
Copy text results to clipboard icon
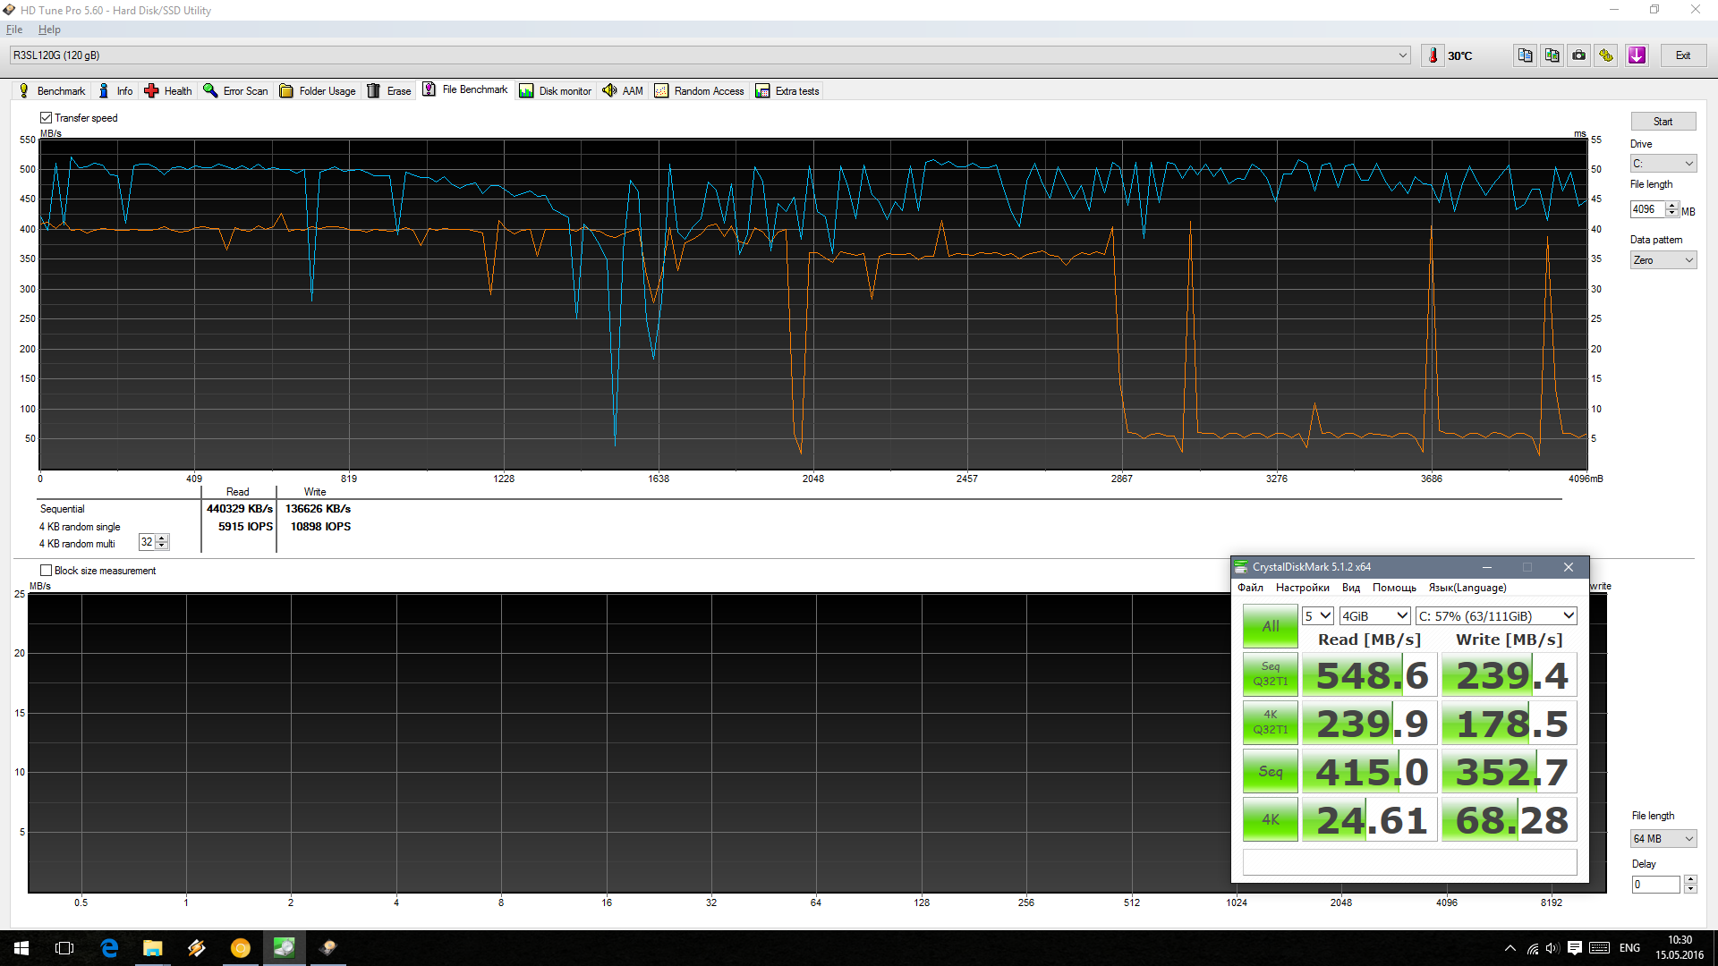(x=1525, y=55)
